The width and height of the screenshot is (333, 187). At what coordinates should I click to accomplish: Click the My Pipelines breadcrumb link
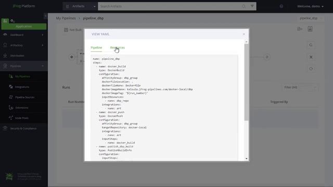coord(66,18)
